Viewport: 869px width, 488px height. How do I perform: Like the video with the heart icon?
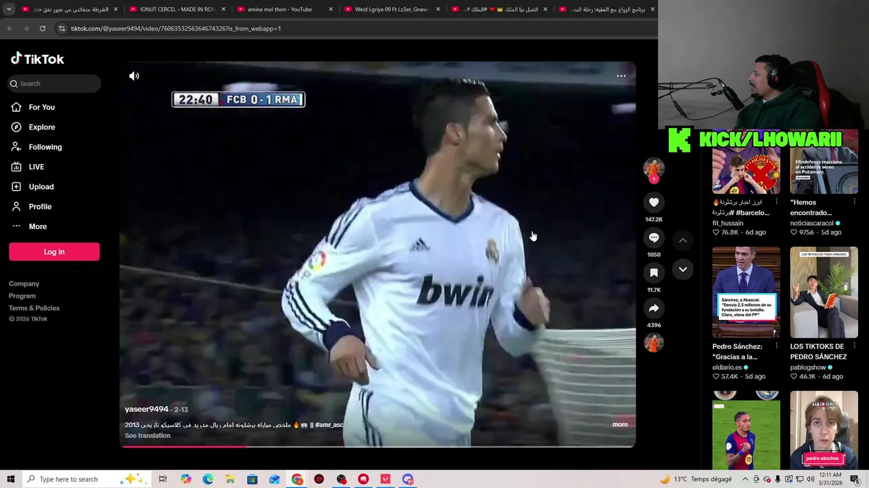pos(654,202)
